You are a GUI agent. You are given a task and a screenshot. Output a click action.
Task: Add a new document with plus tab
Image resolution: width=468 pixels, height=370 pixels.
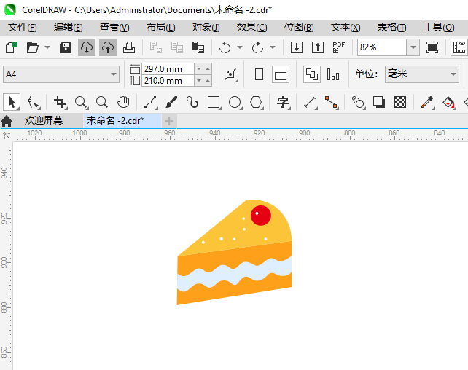click(169, 121)
